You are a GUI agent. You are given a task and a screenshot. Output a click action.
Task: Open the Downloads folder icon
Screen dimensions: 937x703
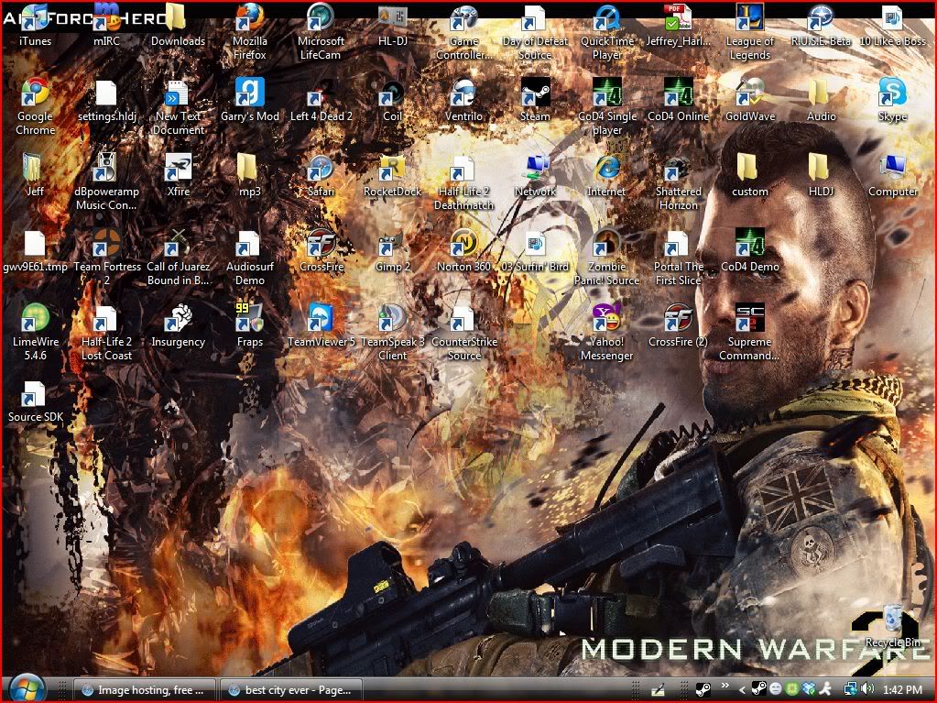pos(178,18)
